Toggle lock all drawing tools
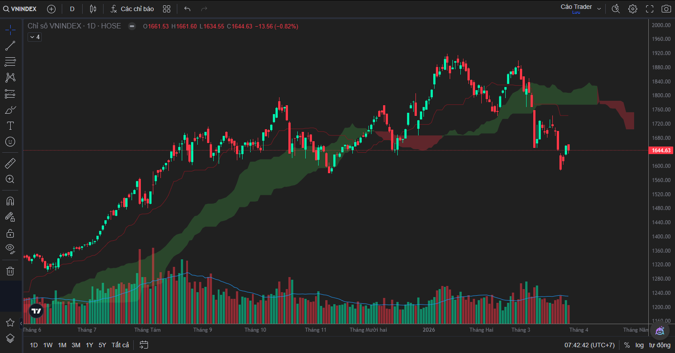The height and width of the screenshot is (353, 675). [10, 233]
